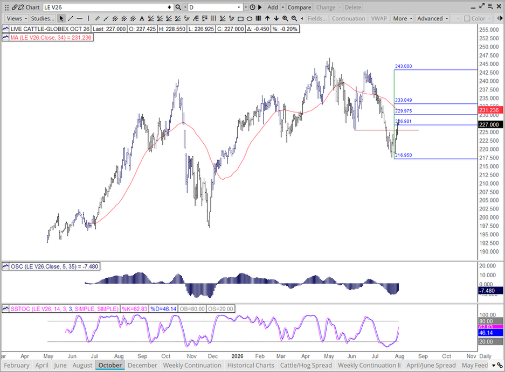Open the Historical Charts tab
Image resolution: width=505 pixels, height=372 pixels.
[251, 365]
